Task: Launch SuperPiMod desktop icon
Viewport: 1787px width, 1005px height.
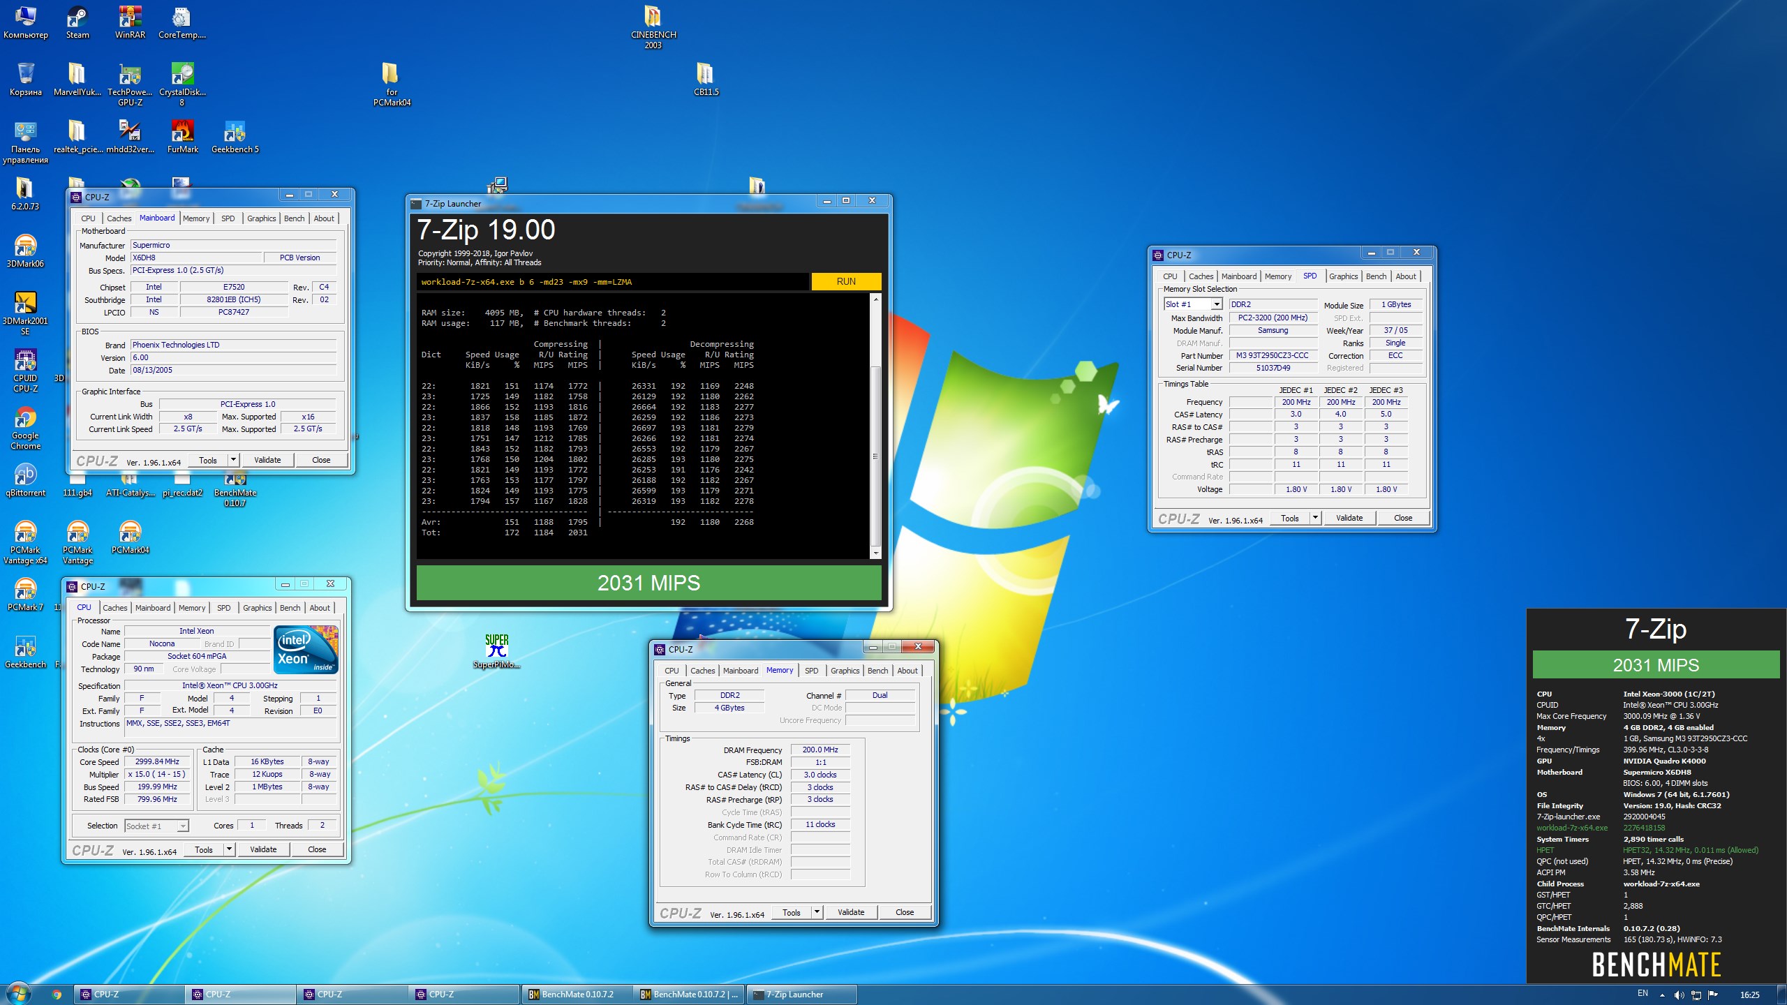Action: tap(496, 651)
